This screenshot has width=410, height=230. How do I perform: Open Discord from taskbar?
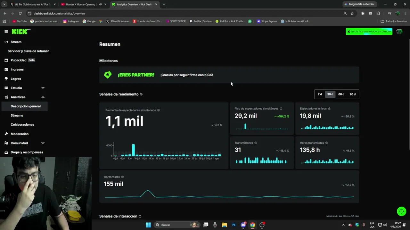pos(243,225)
